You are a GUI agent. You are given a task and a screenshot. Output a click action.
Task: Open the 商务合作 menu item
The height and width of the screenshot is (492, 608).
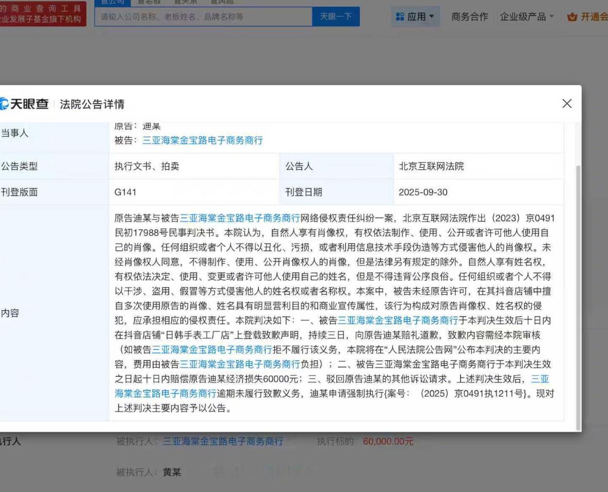(x=469, y=17)
